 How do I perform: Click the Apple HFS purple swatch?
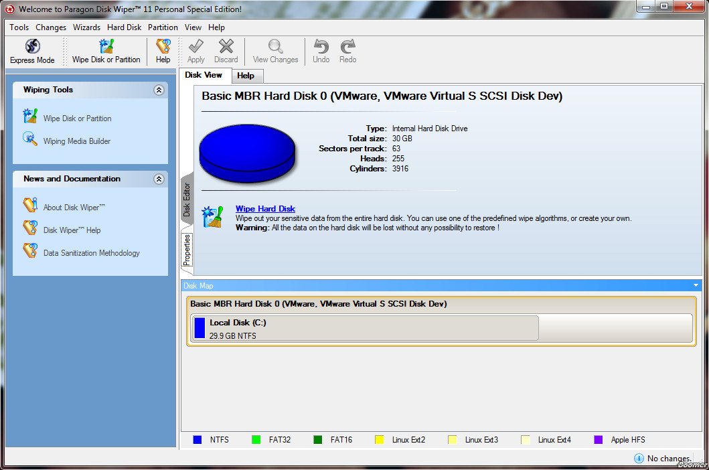point(599,440)
